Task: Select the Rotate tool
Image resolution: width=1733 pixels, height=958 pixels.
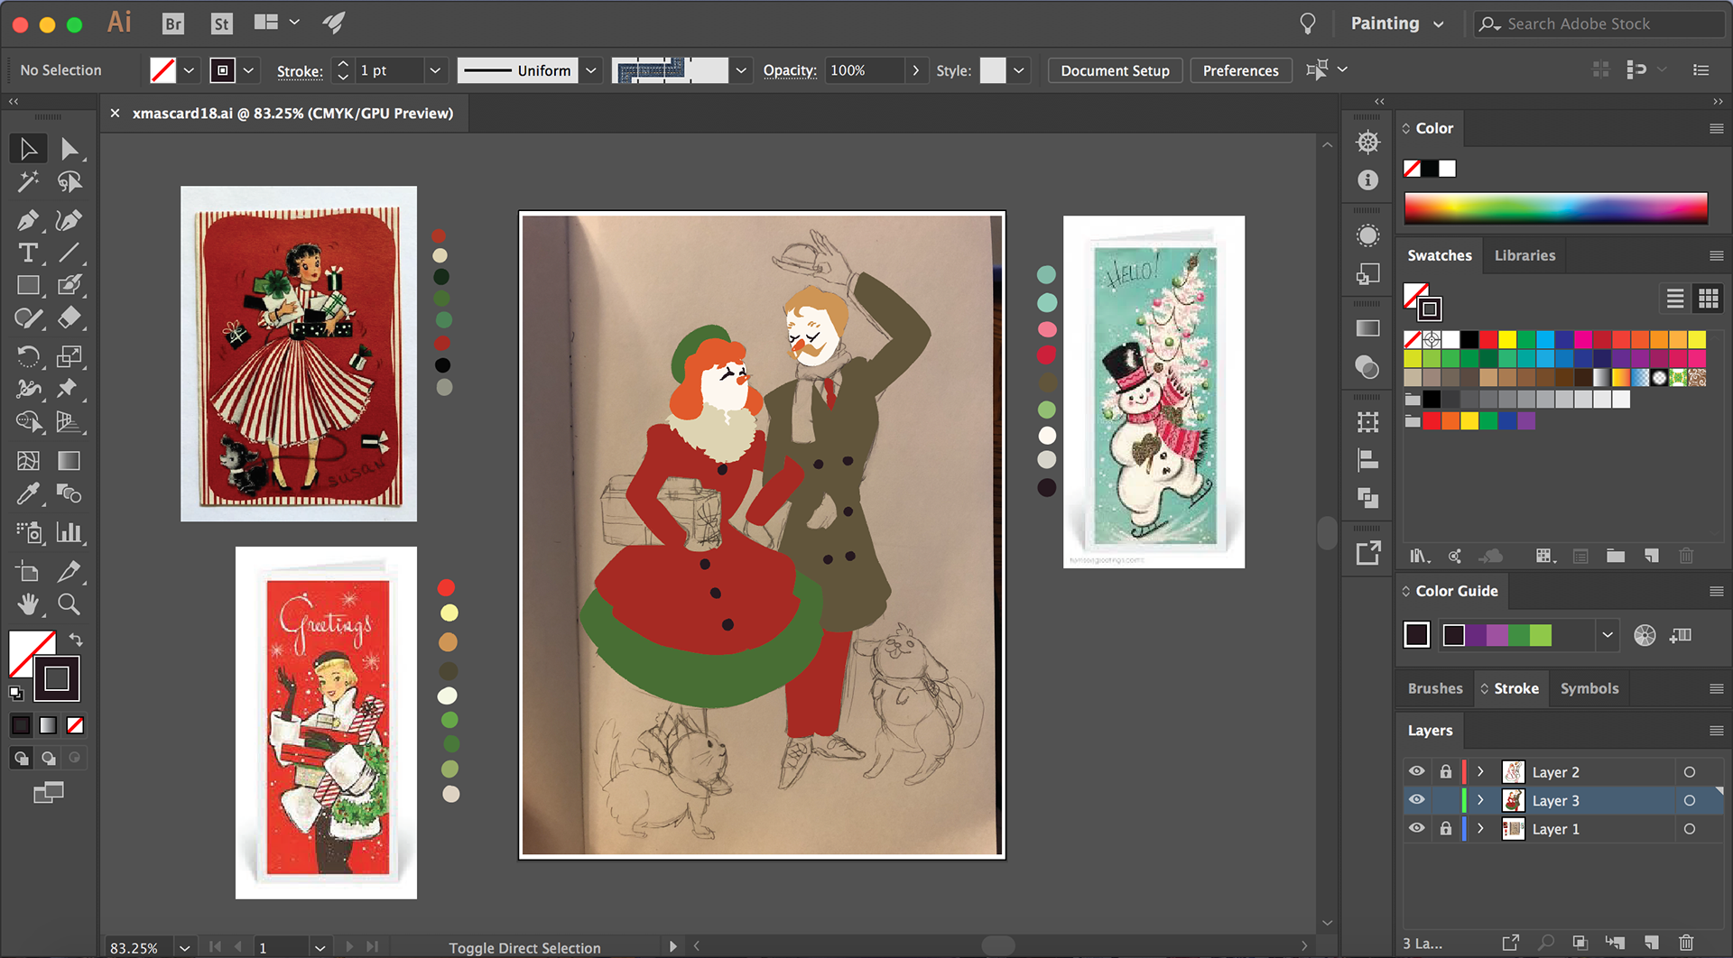Action: tap(28, 356)
